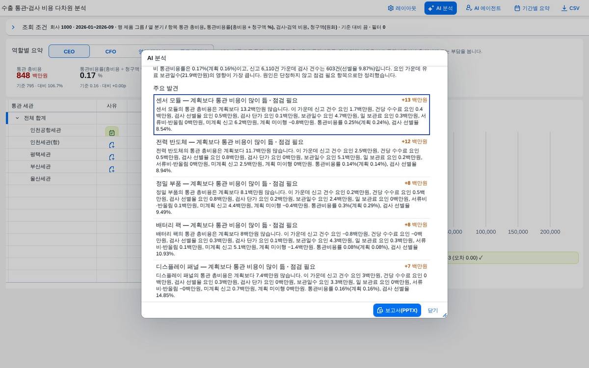Click the 0.17 % 통관비용률 value
589x368 pixels.
(91, 76)
